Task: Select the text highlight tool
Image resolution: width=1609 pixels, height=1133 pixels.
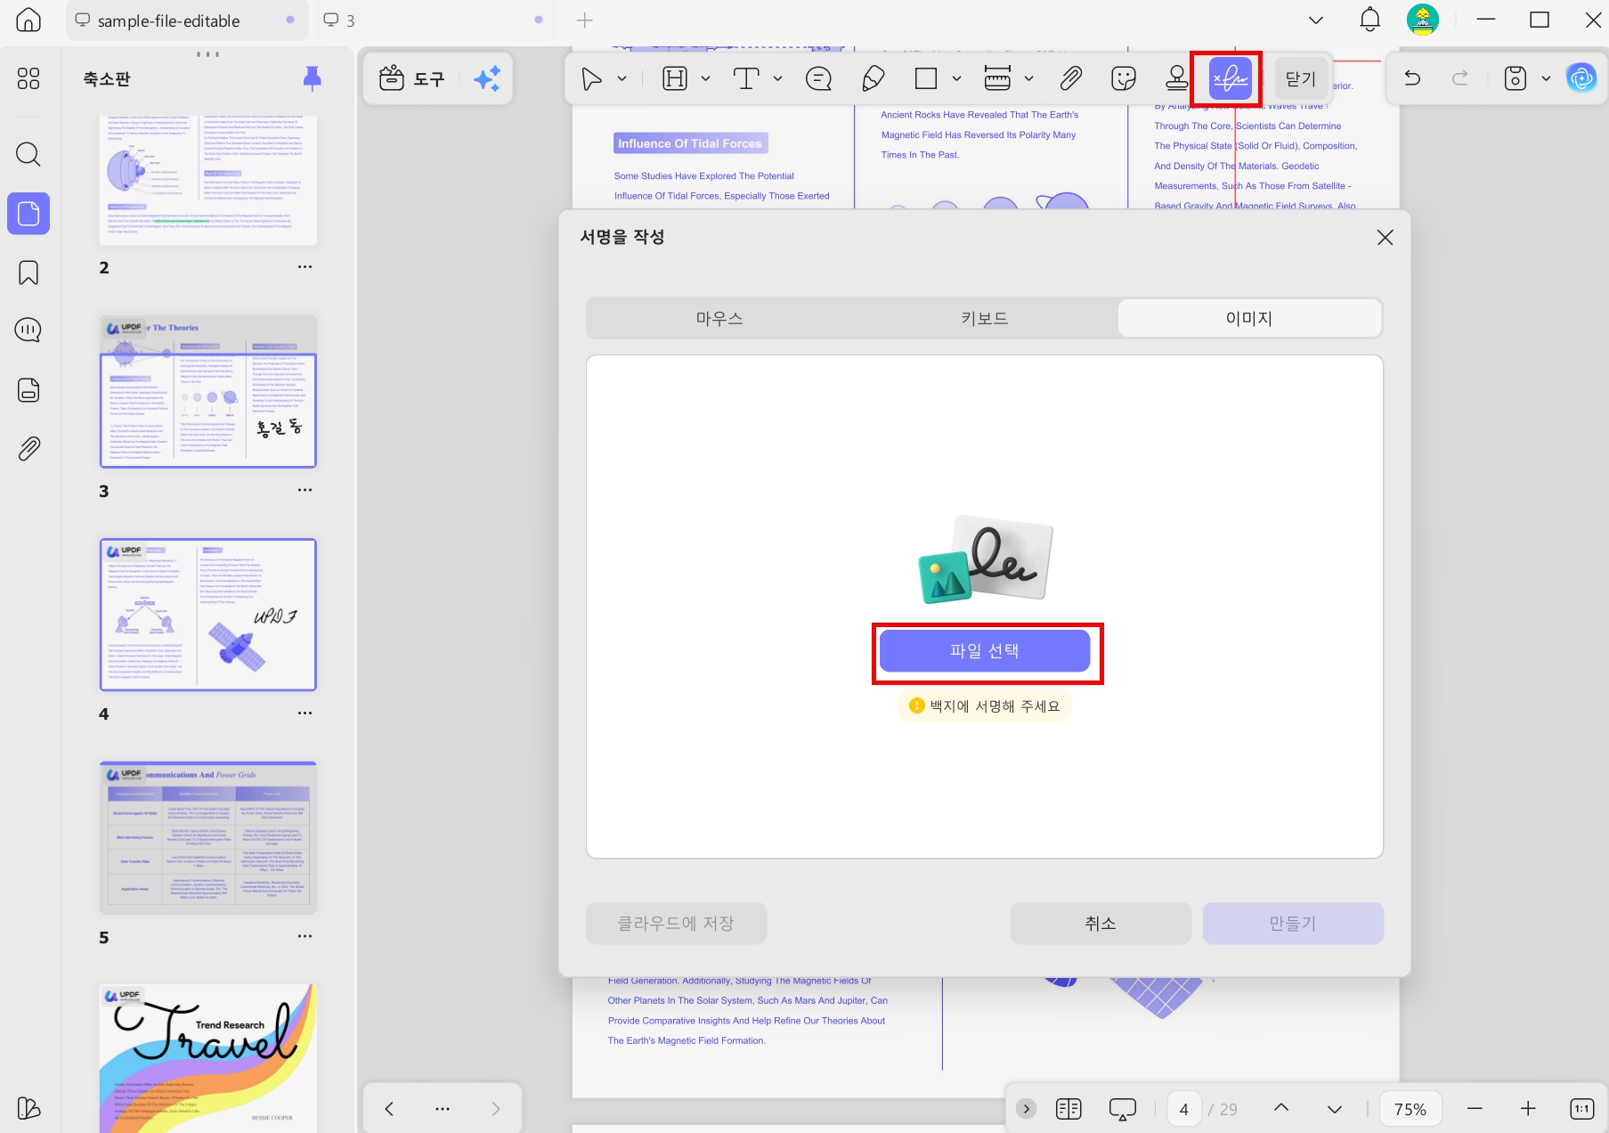Action: tap(675, 78)
